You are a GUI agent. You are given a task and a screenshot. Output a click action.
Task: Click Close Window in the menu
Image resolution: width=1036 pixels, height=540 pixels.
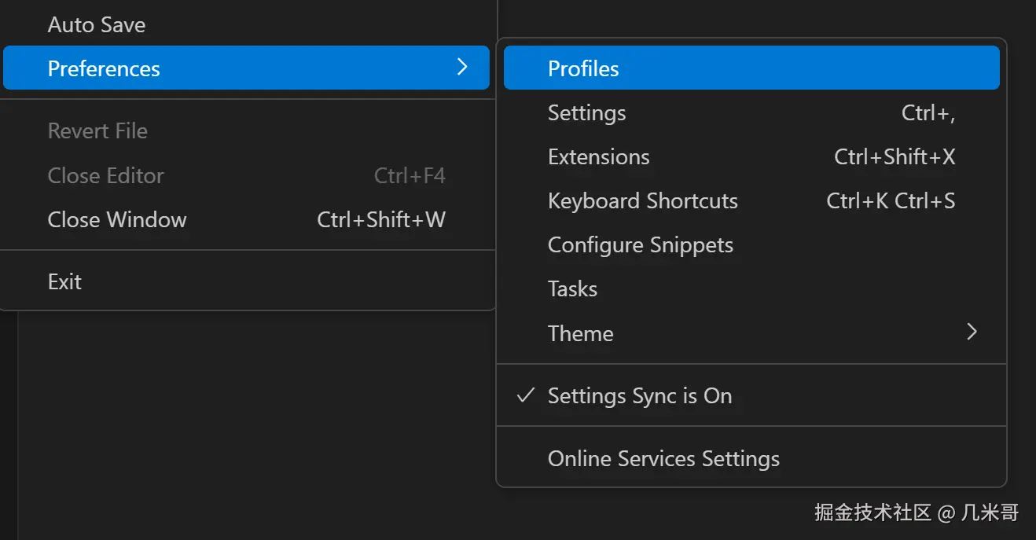tap(117, 219)
